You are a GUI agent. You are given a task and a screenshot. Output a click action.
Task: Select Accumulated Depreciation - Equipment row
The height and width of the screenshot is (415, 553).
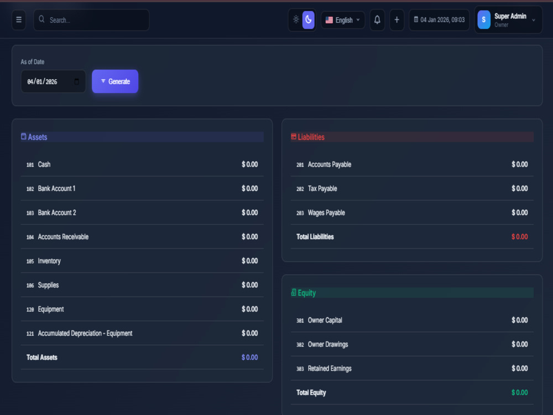[142, 333]
